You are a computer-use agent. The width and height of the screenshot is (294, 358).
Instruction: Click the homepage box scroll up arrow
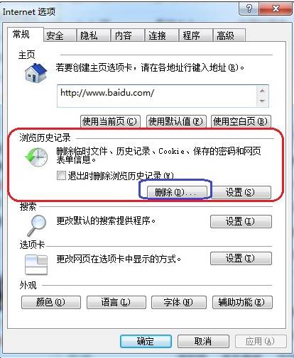coord(262,91)
